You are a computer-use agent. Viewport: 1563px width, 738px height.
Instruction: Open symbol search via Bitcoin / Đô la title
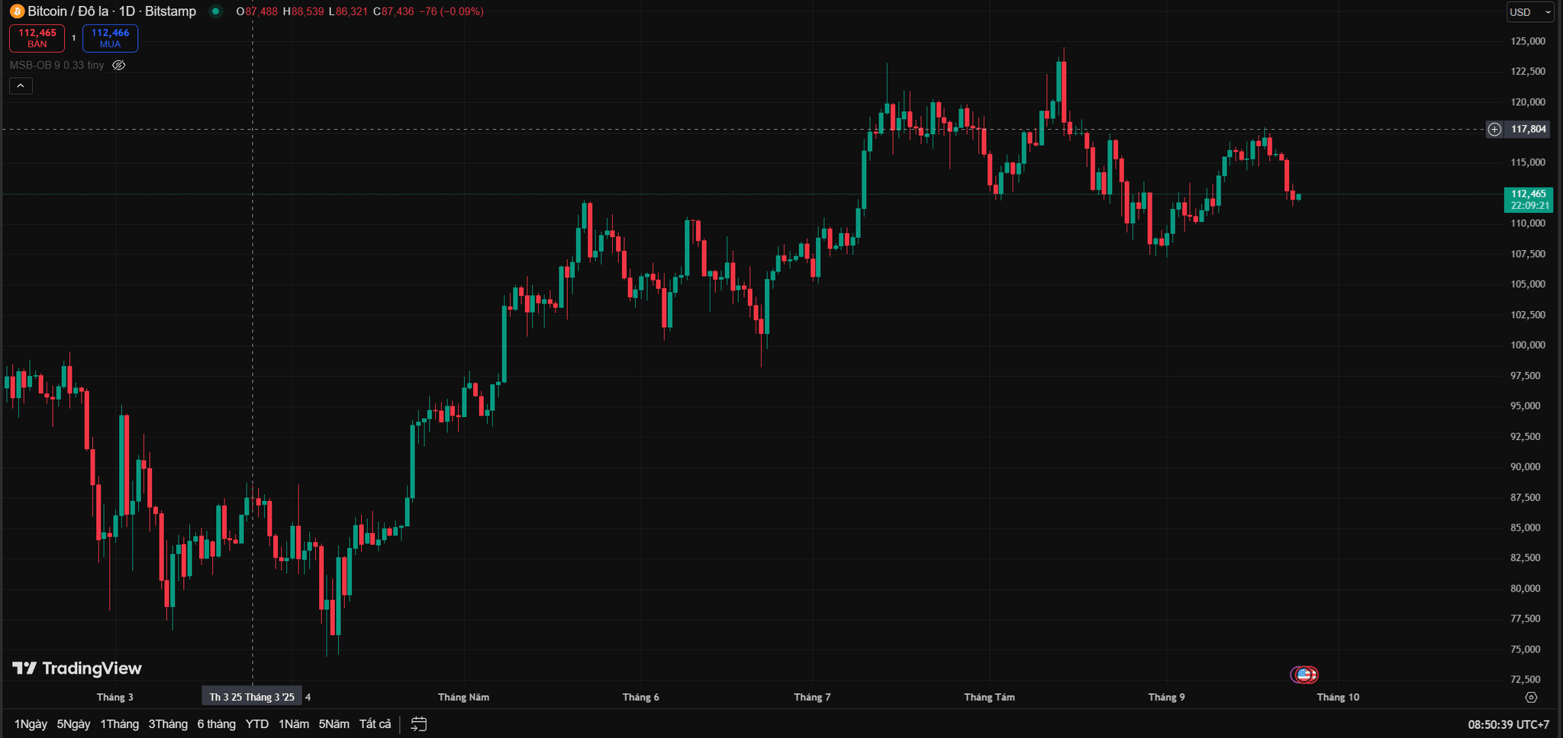(112, 11)
